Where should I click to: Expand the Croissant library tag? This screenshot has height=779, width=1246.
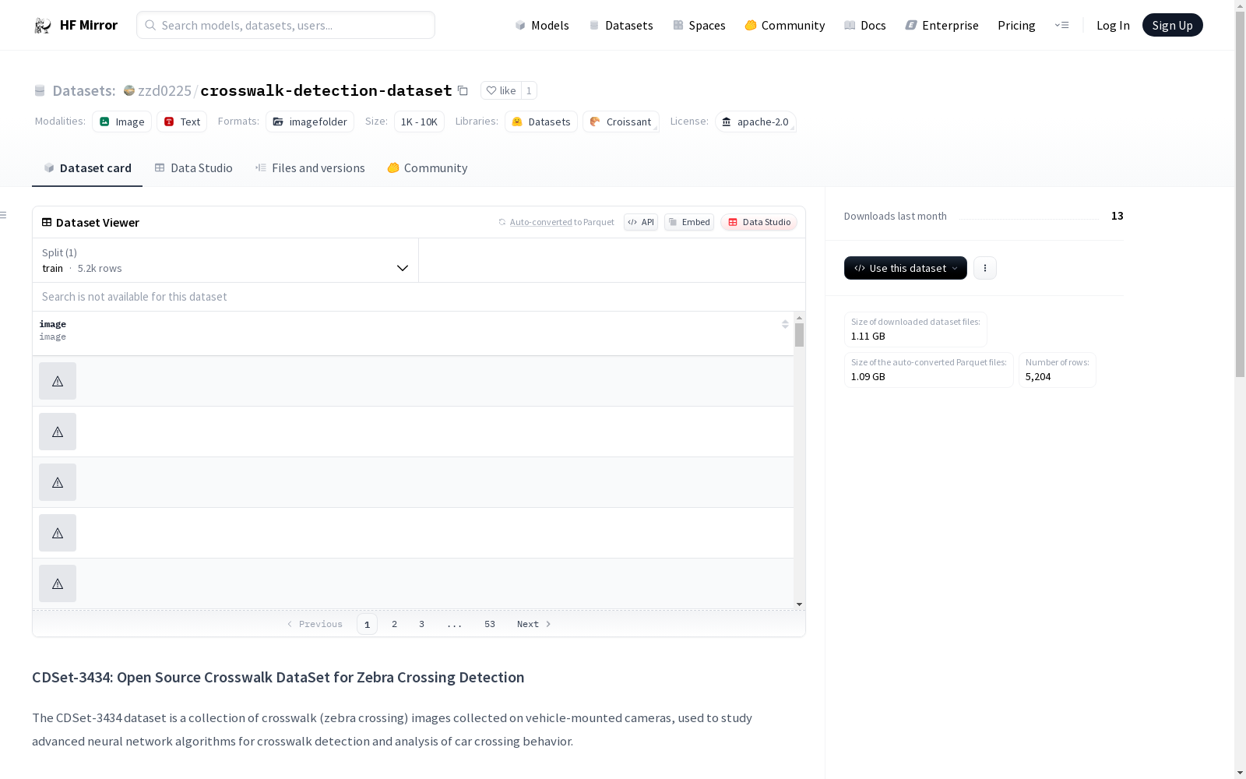pyautogui.click(x=621, y=122)
